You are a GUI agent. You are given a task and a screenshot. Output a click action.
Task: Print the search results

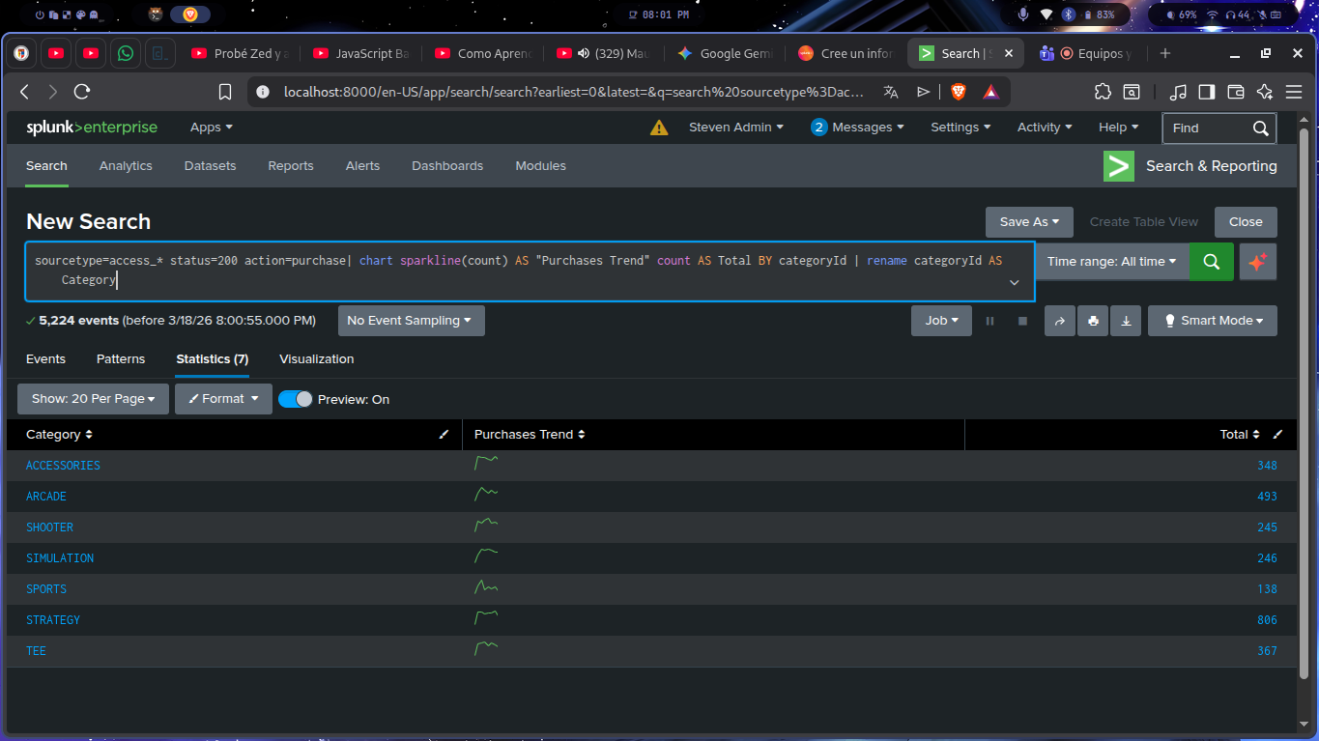pos(1093,320)
